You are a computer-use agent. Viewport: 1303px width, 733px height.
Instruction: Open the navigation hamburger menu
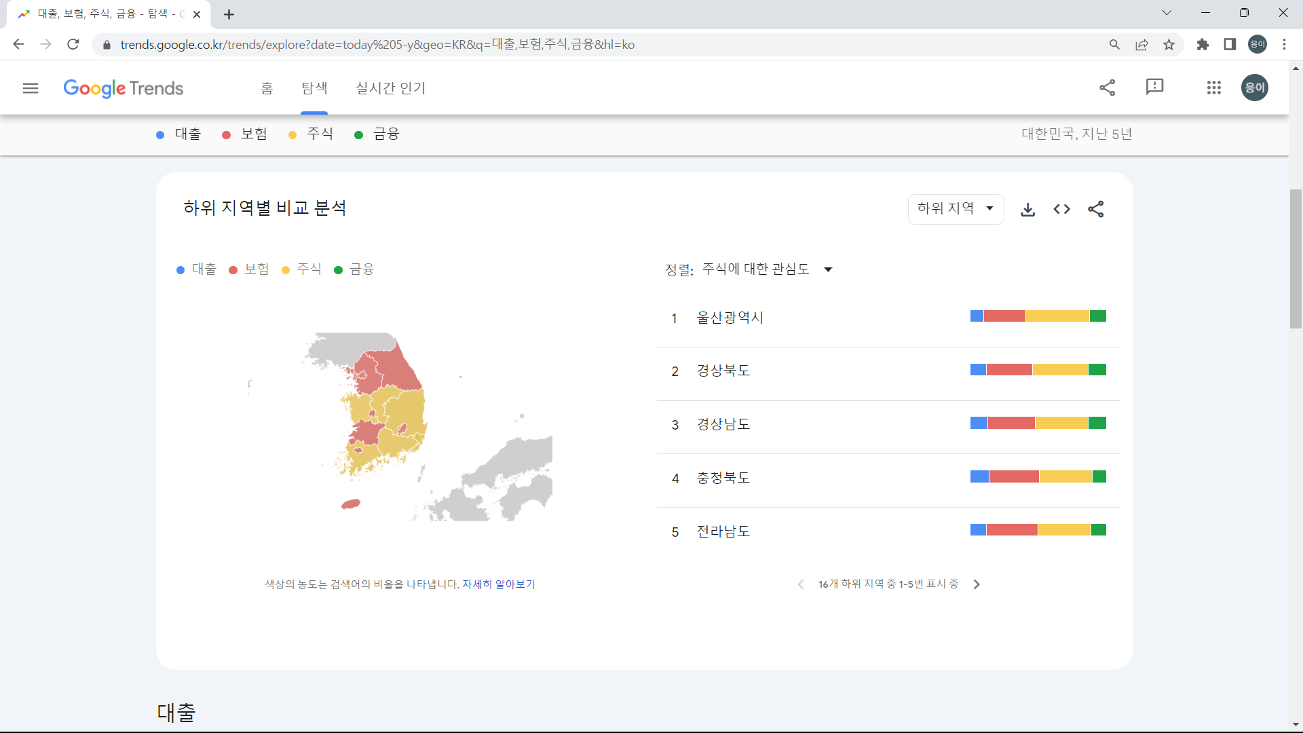click(31, 88)
